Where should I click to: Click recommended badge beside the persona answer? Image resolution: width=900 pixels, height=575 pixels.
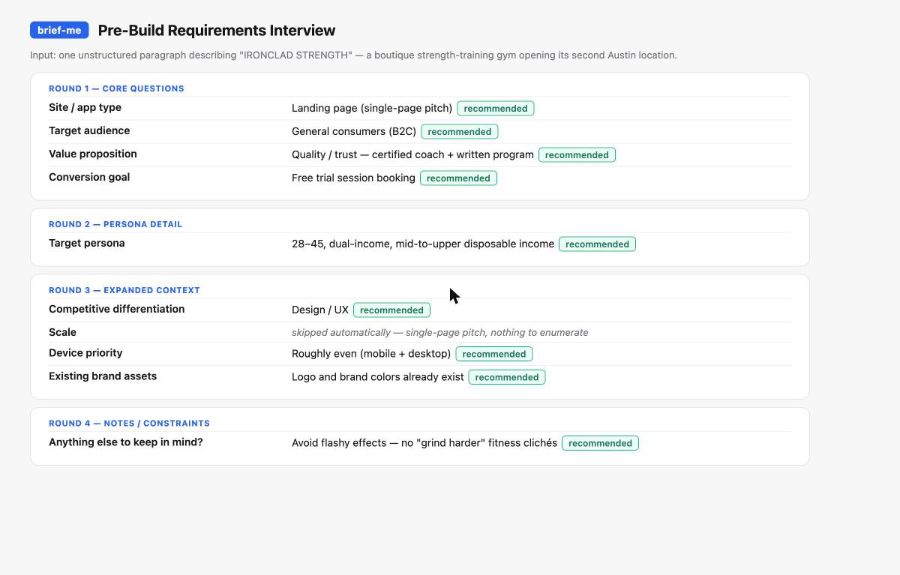tap(597, 244)
